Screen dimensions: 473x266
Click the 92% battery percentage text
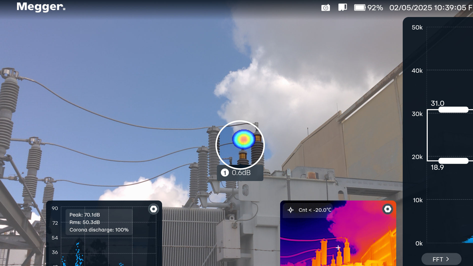pos(375,8)
